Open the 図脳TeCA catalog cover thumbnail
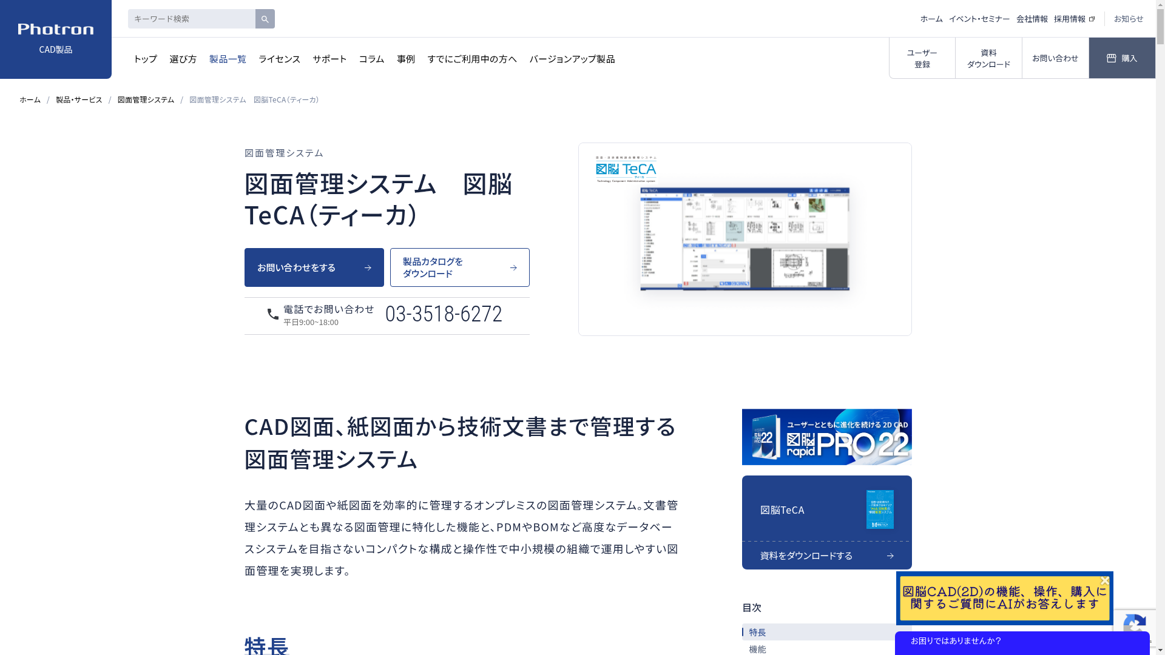 tap(879, 509)
